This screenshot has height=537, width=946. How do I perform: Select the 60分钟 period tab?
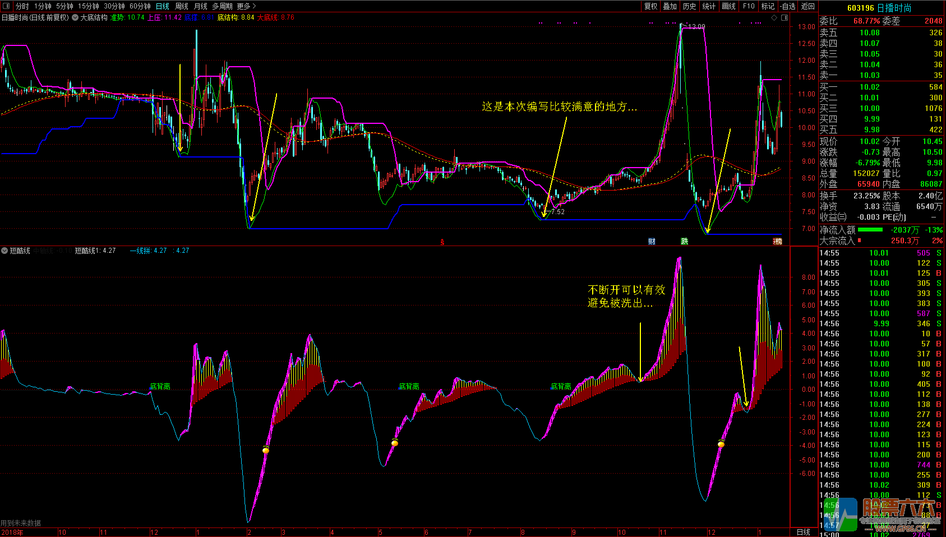pyautogui.click(x=140, y=6)
